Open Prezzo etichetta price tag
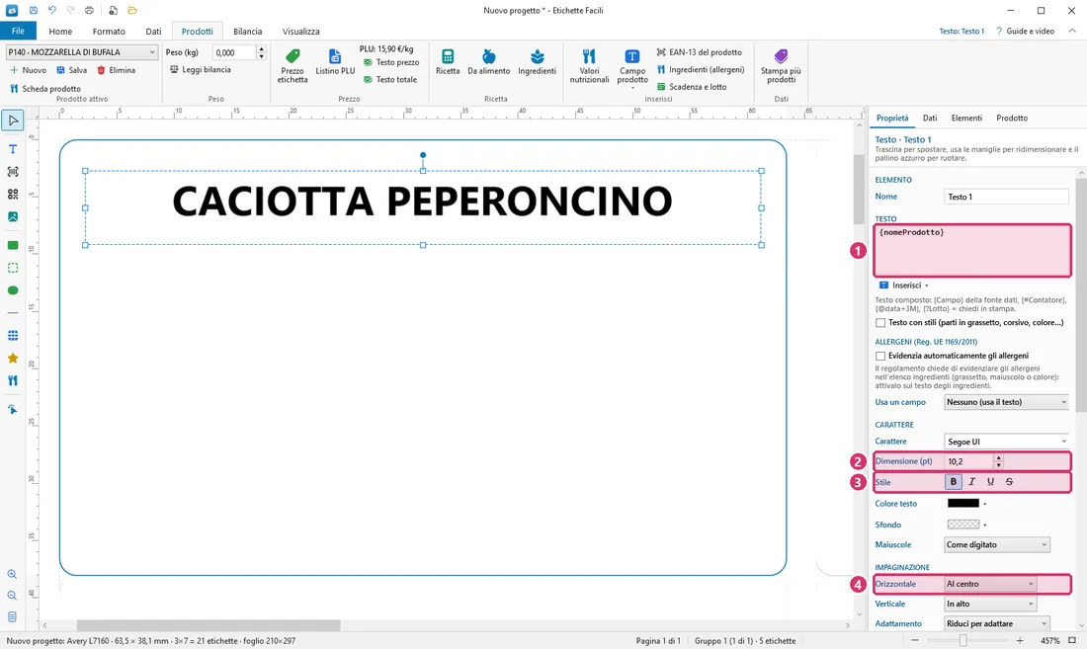 (293, 66)
